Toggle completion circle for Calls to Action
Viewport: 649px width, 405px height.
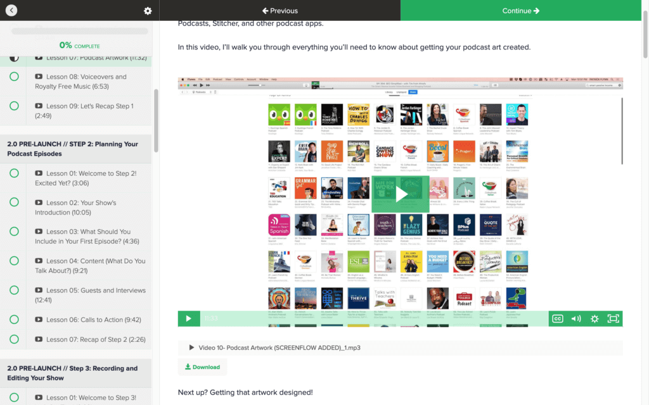[14, 320]
